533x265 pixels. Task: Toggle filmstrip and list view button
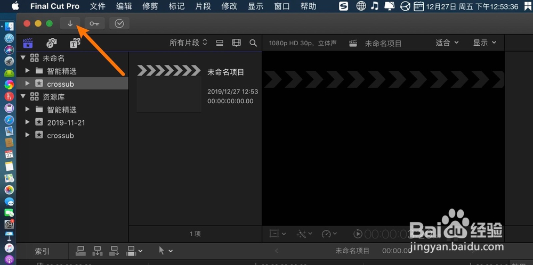tap(236, 43)
